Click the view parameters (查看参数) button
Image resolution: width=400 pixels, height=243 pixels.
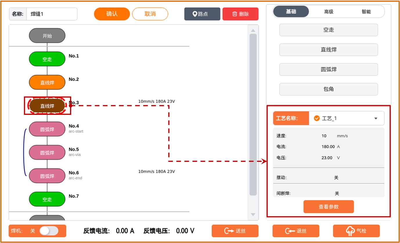tap(329, 207)
